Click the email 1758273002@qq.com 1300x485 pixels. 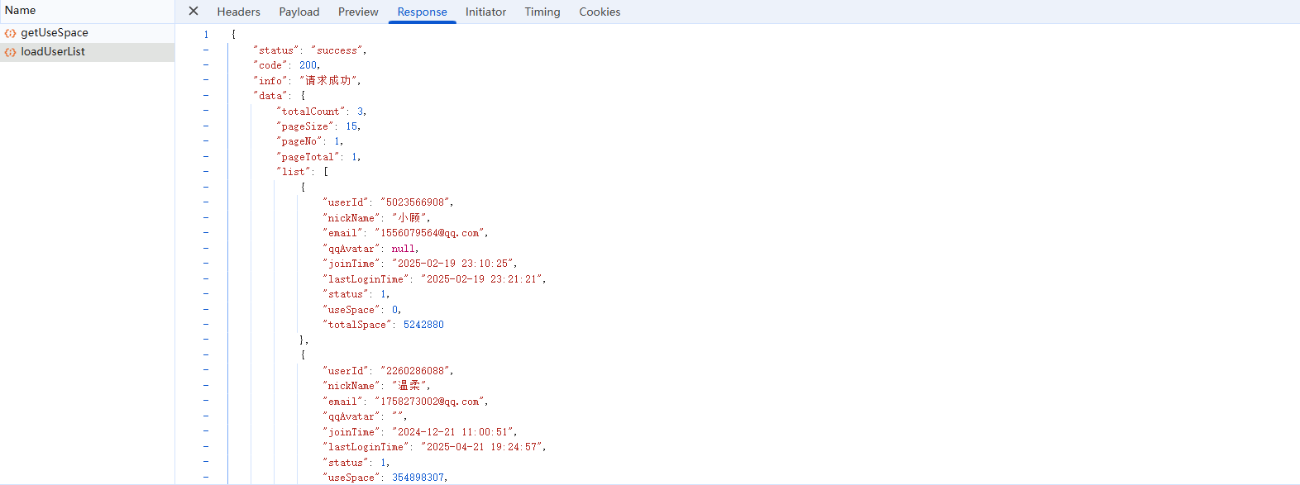430,402
